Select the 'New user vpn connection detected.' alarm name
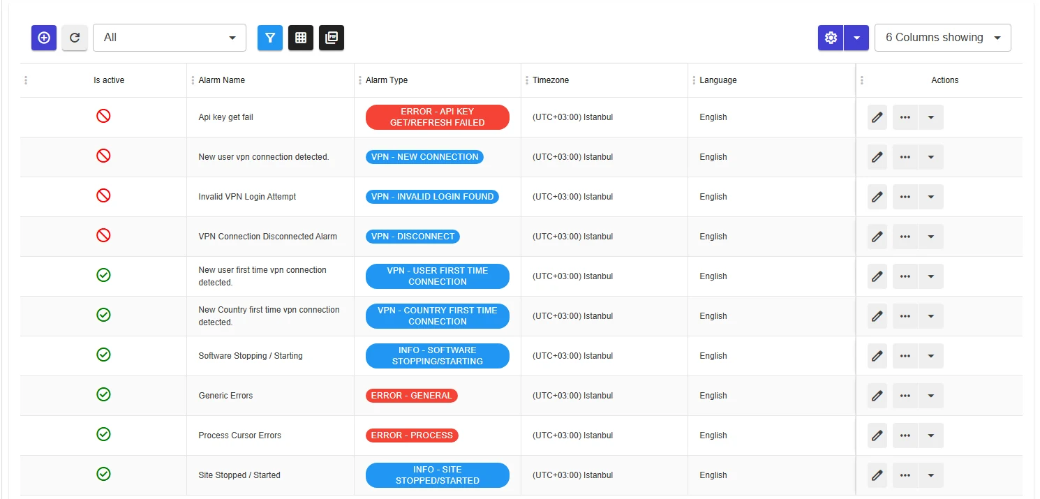 click(264, 157)
